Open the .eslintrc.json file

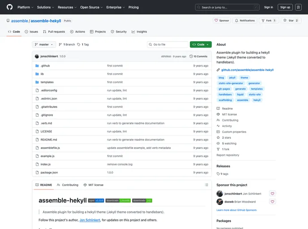click(49, 99)
